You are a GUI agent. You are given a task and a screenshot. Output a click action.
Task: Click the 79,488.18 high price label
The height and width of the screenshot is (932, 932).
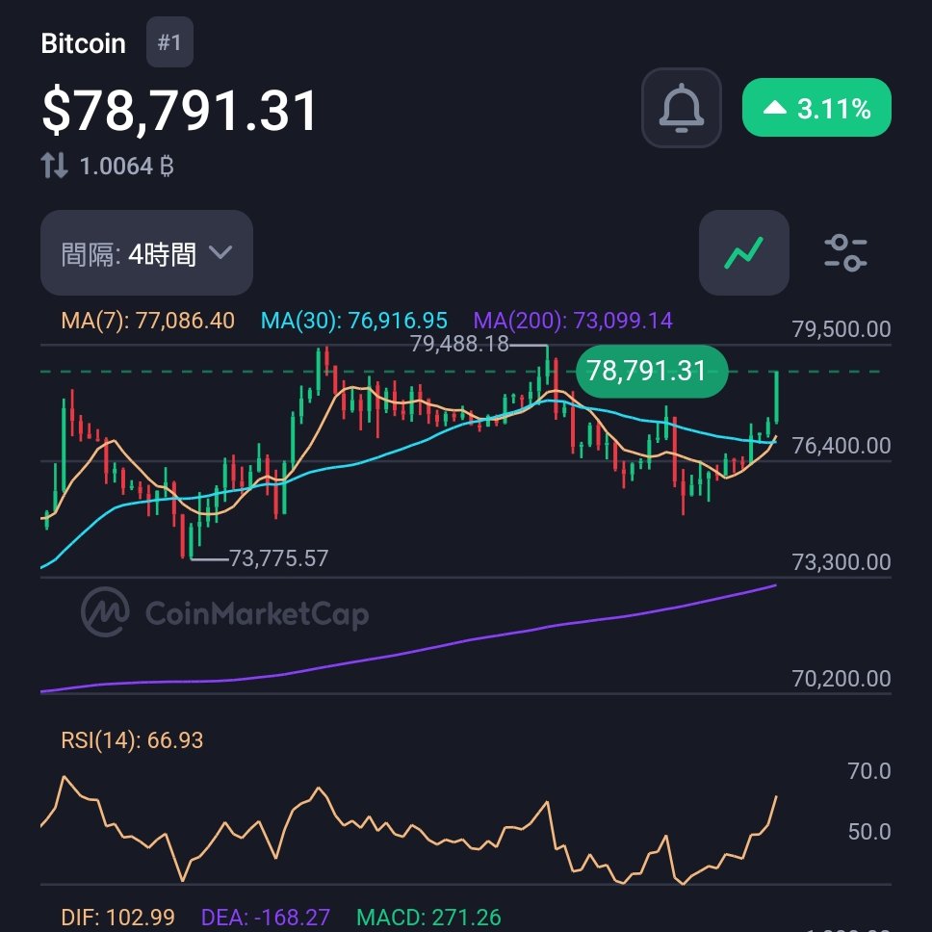[x=459, y=344]
